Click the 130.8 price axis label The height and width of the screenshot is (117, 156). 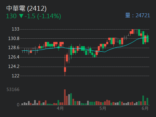click(14, 38)
